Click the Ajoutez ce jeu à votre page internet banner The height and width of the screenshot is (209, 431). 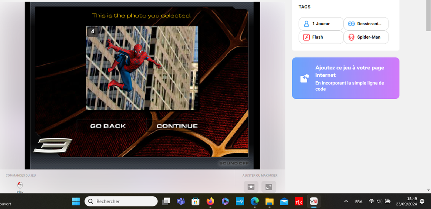(x=346, y=78)
